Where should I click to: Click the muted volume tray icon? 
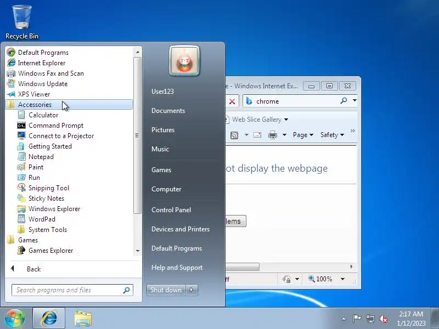(384, 319)
